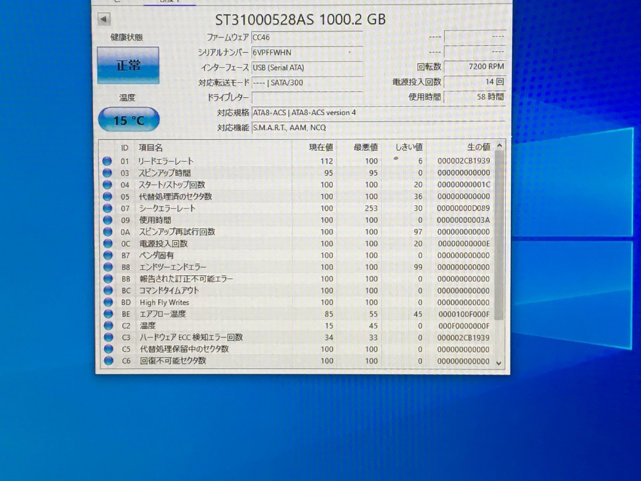The width and height of the screenshot is (641, 481).
Task: Click the blue status icon for コマンドタイムアウト
Action: coord(107,290)
